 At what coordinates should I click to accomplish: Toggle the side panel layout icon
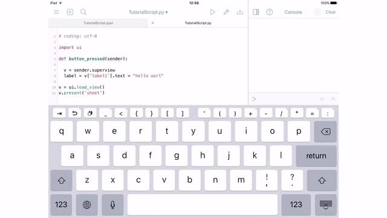[256, 12]
